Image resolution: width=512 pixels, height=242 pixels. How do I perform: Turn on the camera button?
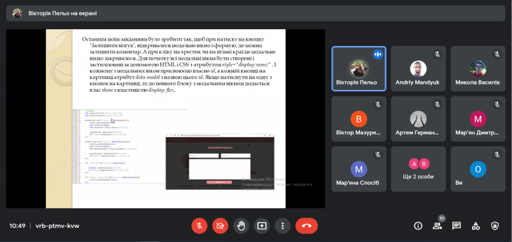pos(221,226)
